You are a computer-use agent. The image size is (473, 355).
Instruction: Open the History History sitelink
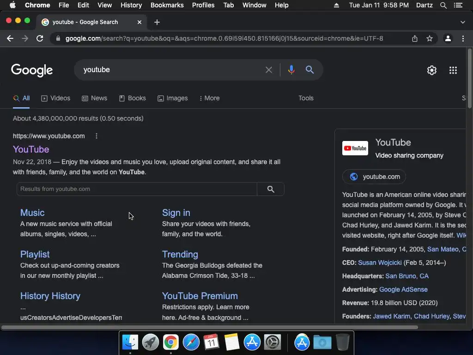50,296
